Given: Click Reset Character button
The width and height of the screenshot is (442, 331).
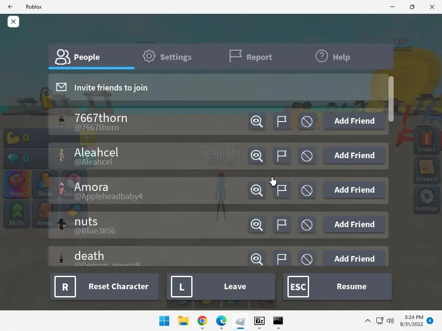Looking at the screenshot, I should pyautogui.click(x=104, y=287).
